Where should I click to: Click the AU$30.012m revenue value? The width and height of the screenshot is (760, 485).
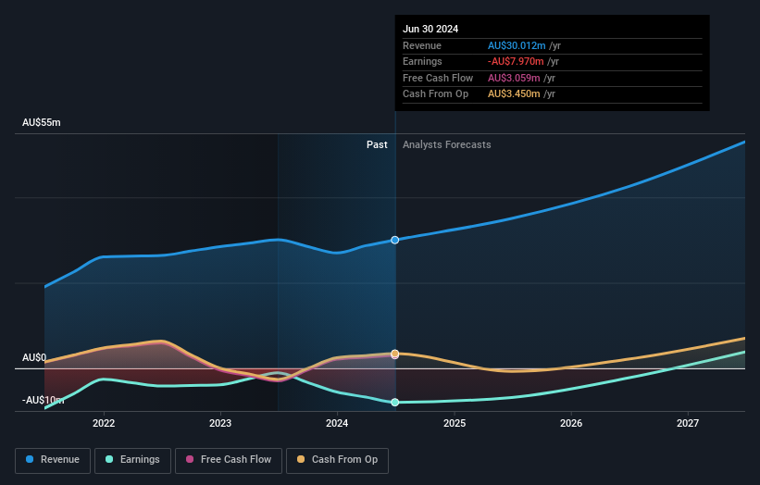[517, 45]
